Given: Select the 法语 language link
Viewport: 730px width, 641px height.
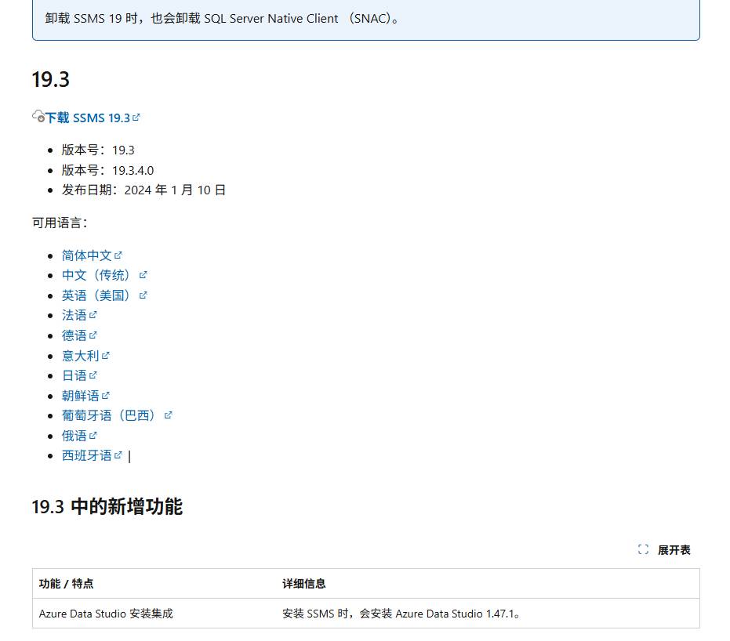Looking at the screenshot, I should [x=74, y=315].
